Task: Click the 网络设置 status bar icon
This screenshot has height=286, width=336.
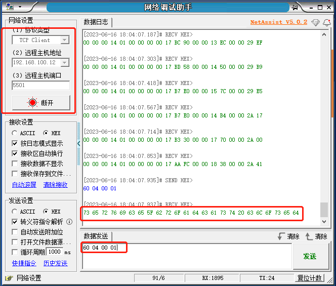Action: pyautogui.click(x=9, y=278)
